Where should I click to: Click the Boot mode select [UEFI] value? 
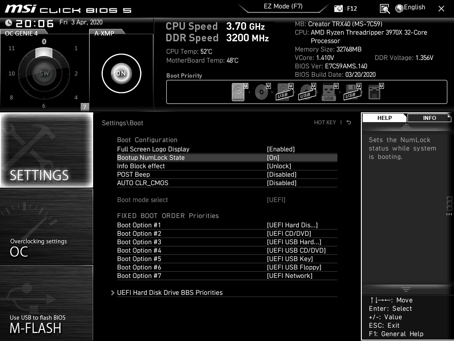[276, 199]
